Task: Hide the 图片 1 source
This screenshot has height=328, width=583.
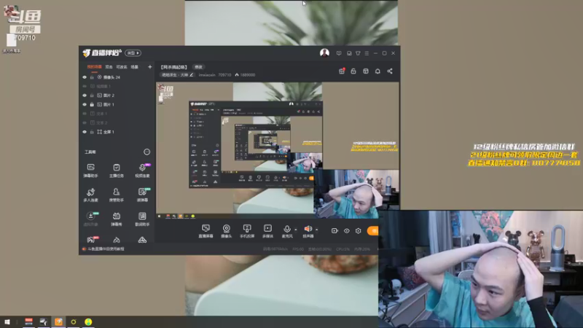Action: coord(85,104)
